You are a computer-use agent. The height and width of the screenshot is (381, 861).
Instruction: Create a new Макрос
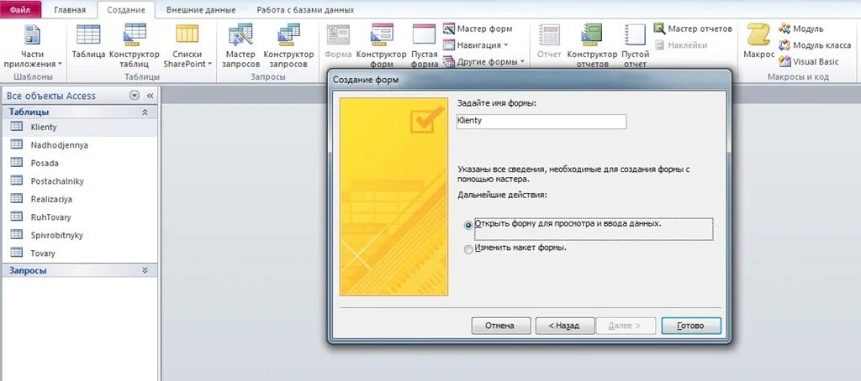759,43
